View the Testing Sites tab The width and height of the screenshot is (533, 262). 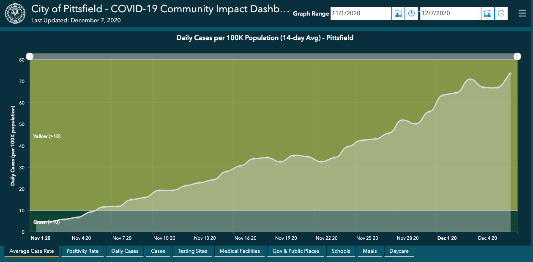192,251
